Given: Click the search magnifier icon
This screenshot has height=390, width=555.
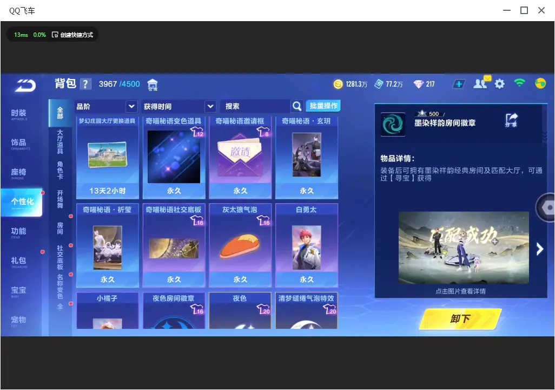Looking at the screenshot, I should (x=297, y=106).
